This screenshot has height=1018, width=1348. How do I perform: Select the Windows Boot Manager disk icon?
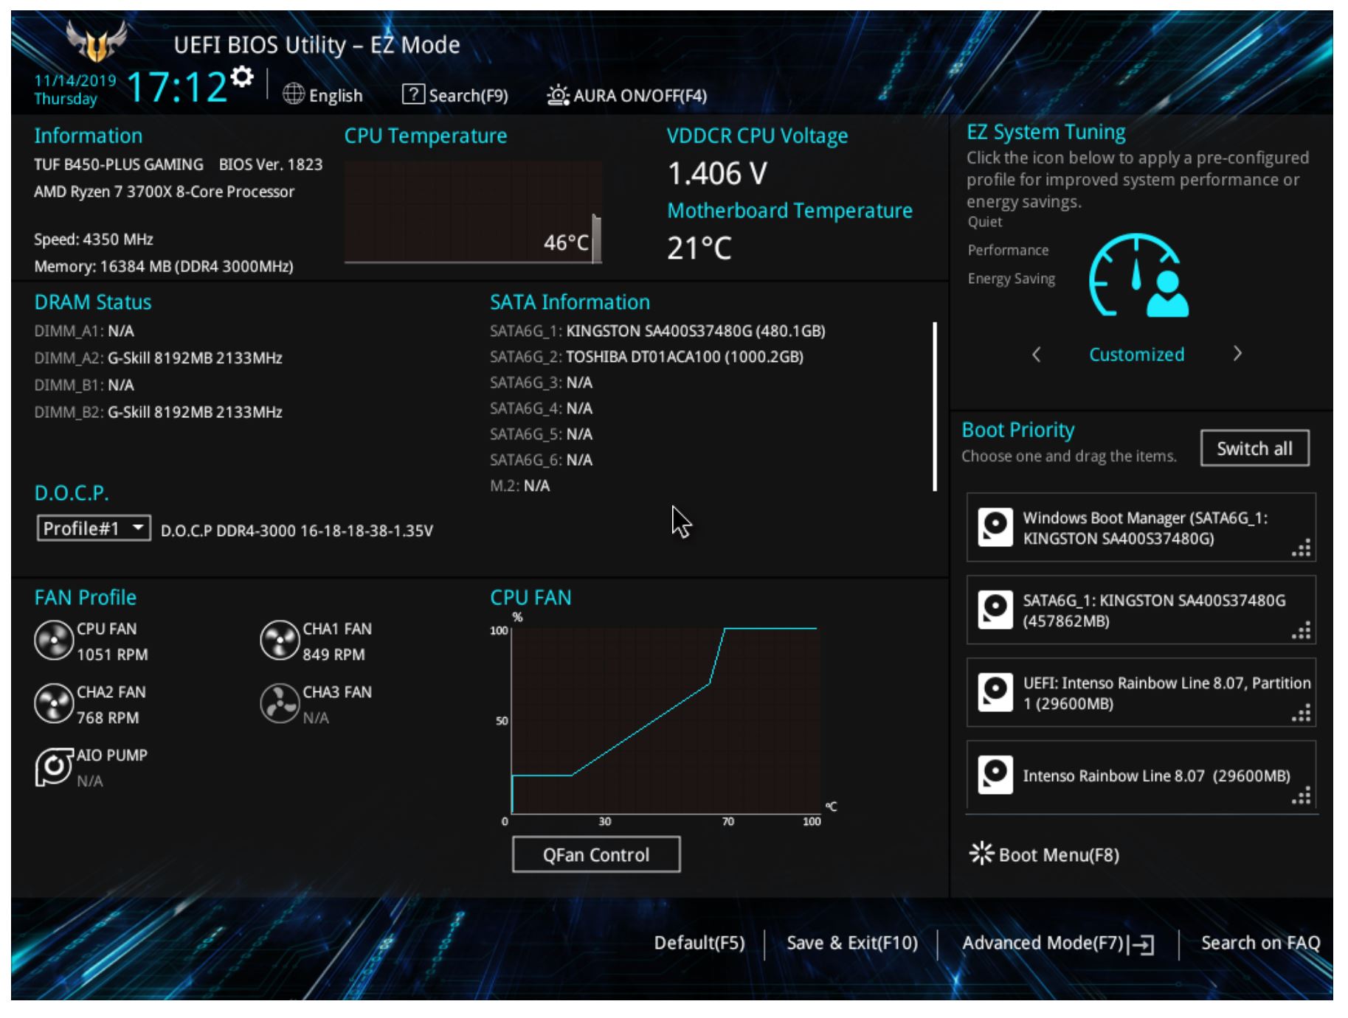coord(995,528)
